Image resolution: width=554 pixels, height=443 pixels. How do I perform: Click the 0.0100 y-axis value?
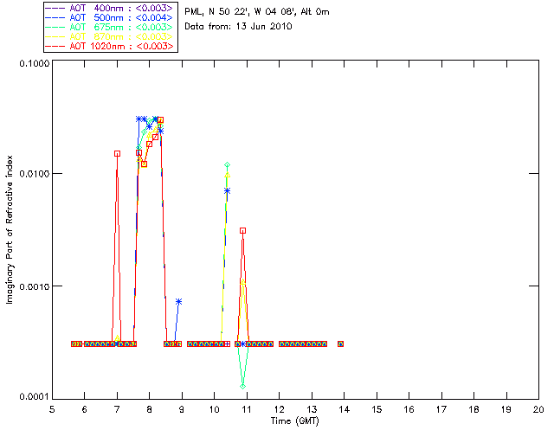point(35,174)
